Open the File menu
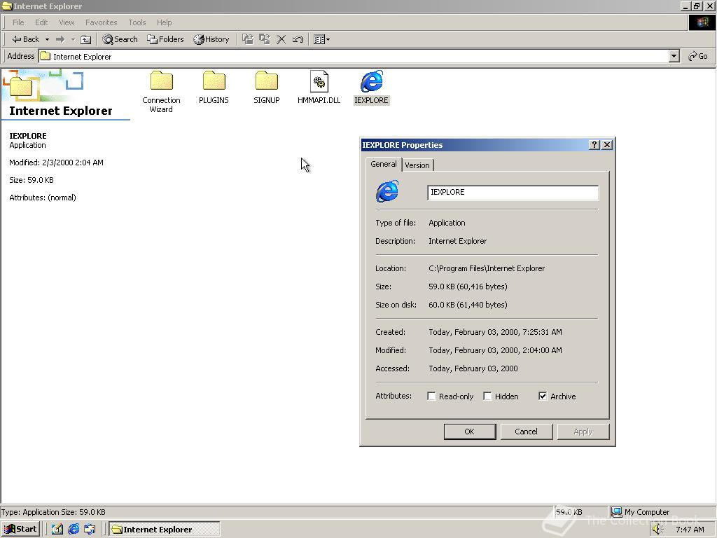This screenshot has width=717, height=538. pyautogui.click(x=18, y=22)
